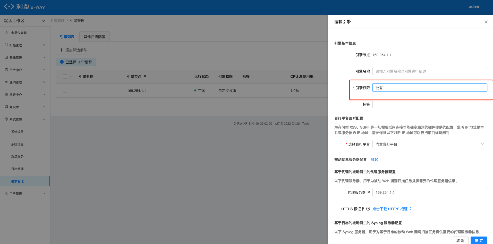
Task: Click the 资产中心 layers icon
Action: (6, 70)
